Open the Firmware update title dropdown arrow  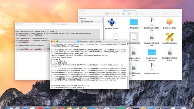(68, 24)
